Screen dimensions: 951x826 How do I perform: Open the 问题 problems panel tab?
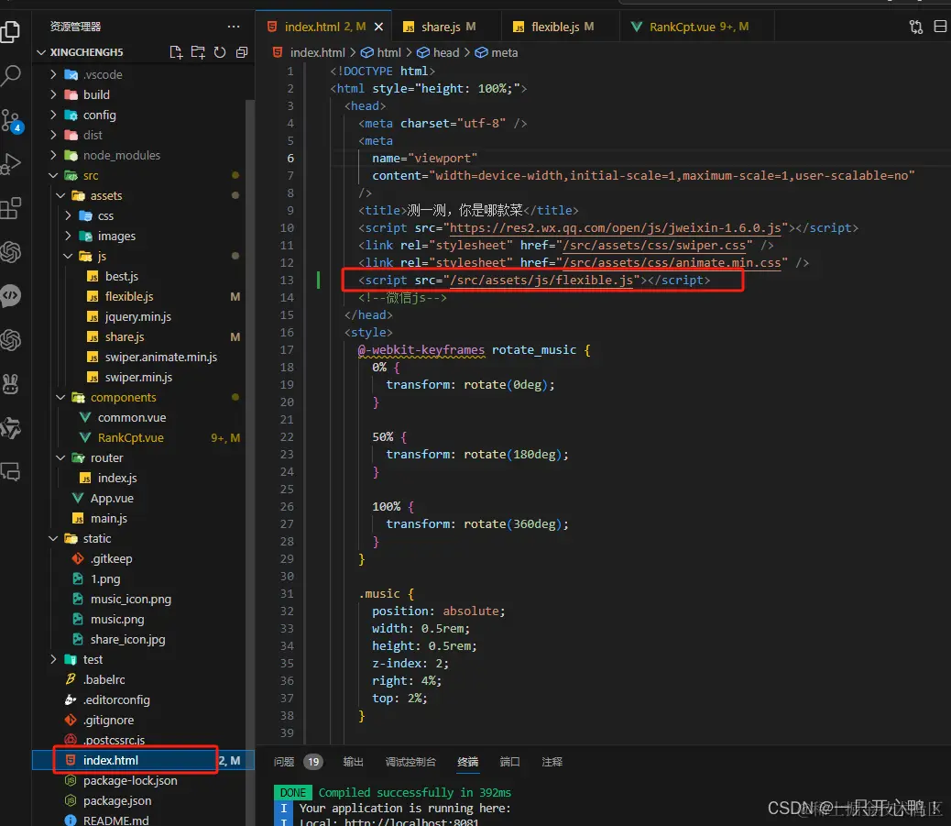(x=284, y=762)
